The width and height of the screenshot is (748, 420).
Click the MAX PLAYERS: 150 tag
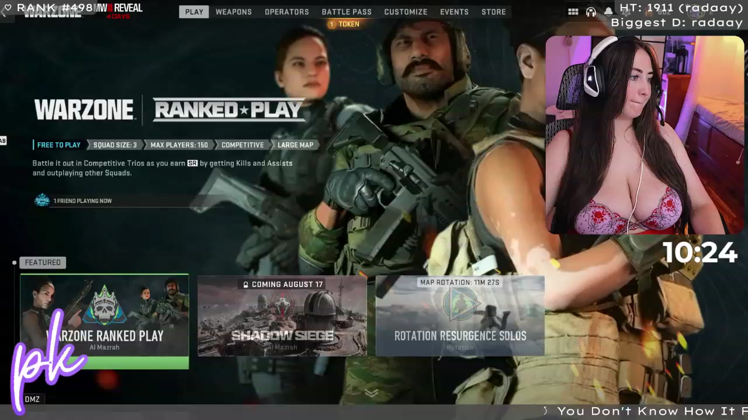coord(179,145)
